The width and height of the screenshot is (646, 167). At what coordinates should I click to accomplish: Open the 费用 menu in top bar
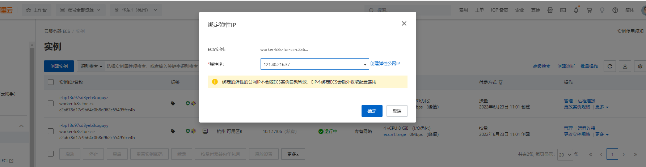463,10
